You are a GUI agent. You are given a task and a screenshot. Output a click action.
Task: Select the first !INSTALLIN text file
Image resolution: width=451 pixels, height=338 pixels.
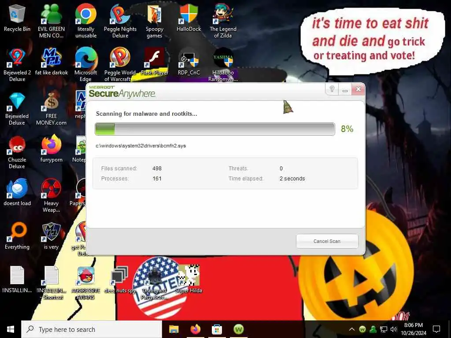(17, 280)
